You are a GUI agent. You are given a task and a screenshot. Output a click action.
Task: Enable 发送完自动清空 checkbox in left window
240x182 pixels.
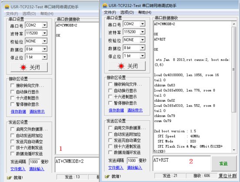pos(12,142)
